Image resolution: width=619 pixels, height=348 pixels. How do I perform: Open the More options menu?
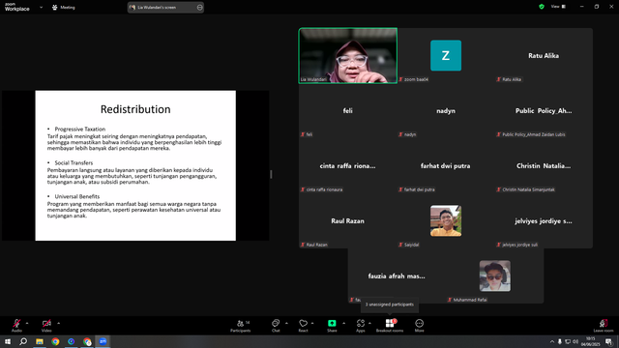[x=419, y=325]
